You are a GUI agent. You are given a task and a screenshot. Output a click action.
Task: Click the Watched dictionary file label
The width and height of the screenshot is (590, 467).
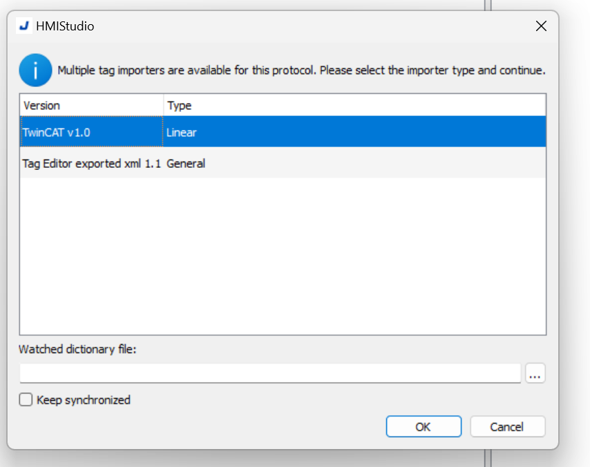coord(77,350)
